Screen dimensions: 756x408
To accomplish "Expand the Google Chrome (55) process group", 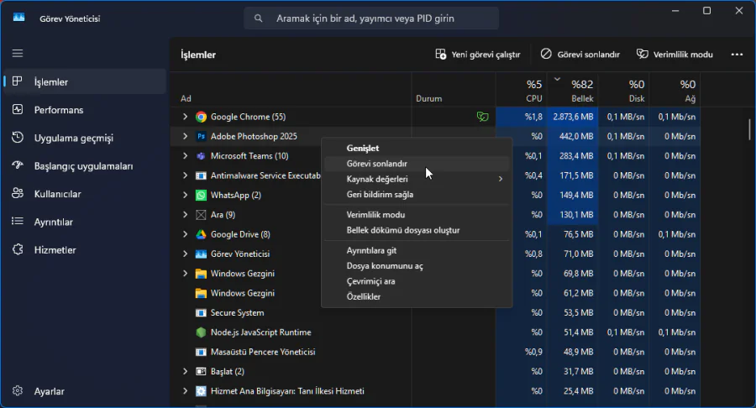I will 185,117.
